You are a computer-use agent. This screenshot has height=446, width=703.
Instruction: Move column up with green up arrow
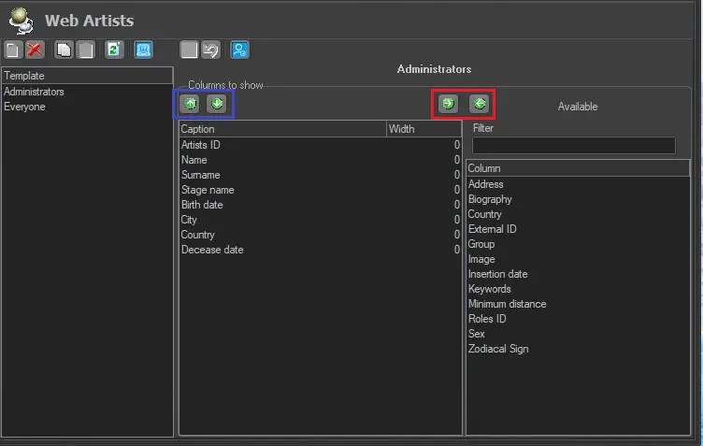tap(190, 103)
